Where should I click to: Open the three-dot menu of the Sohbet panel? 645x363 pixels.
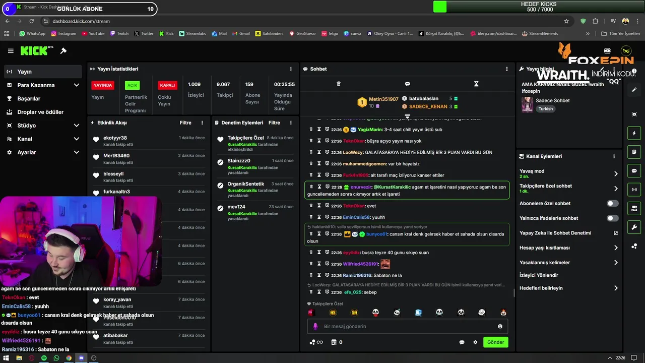coord(507,69)
